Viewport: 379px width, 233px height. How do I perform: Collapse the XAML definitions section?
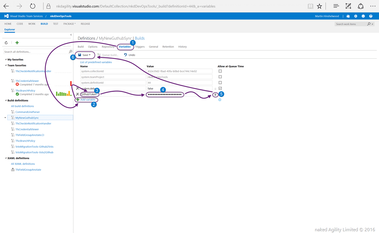[6, 158]
